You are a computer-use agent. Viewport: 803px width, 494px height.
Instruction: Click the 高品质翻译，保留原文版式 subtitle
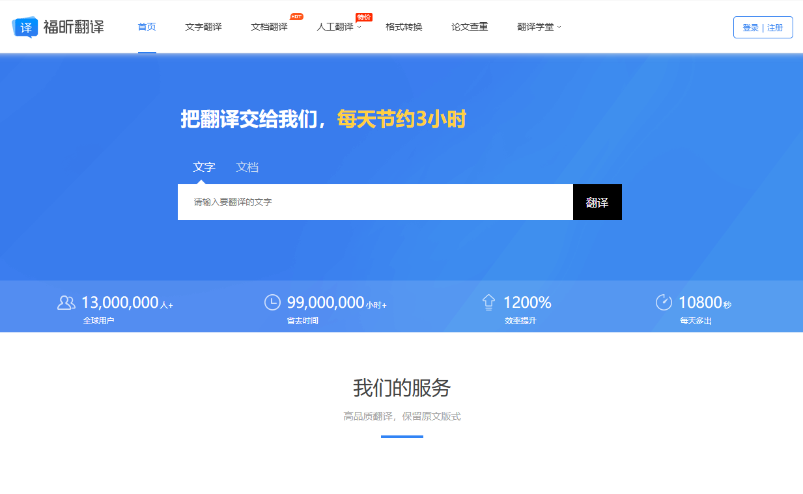pyautogui.click(x=402, y=417)
